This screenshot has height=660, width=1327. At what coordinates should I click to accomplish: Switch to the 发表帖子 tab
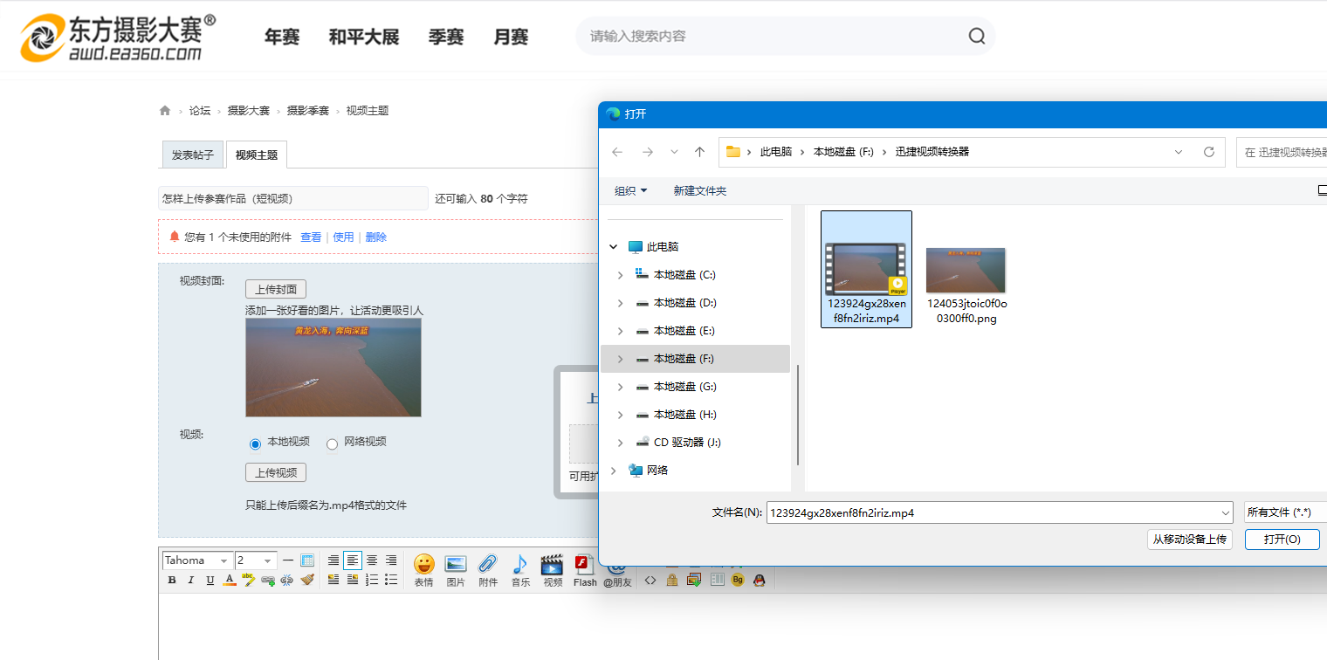(192, 155)
